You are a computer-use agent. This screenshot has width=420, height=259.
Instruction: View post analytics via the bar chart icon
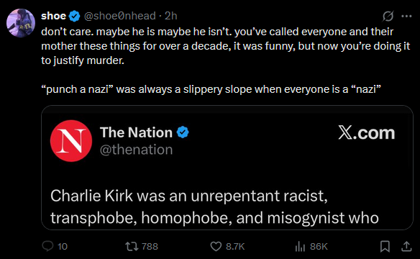[300, 246]
